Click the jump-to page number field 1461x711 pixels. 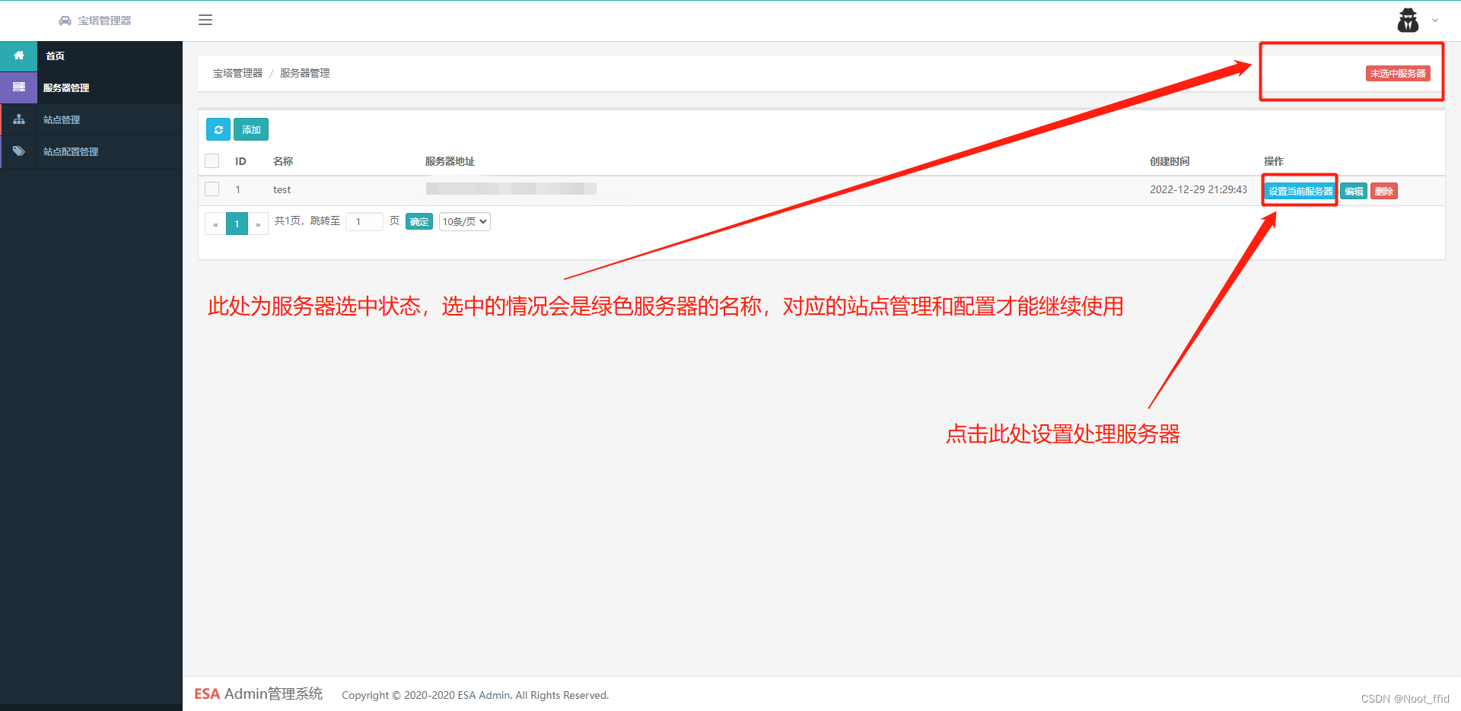pyautogui.click(x=364, y=221)
